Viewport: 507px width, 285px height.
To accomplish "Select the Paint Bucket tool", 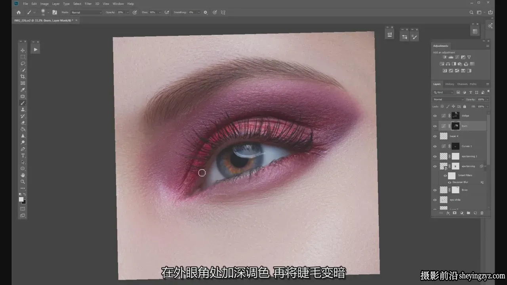I will click(23, 129).
